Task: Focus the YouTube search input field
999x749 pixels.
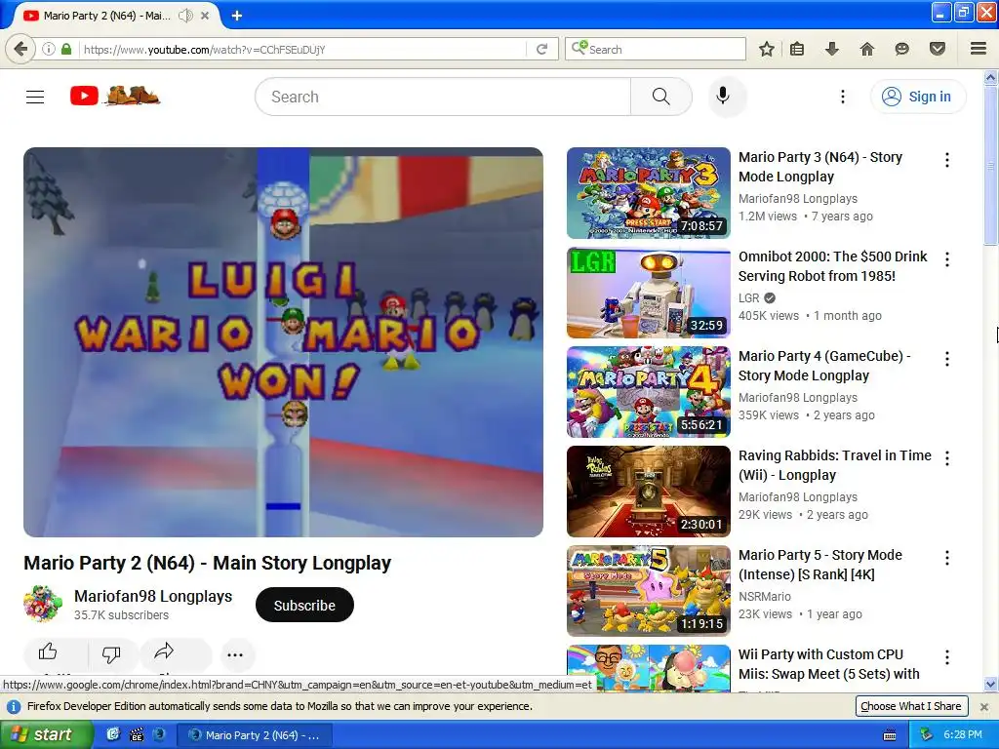Action: coord(443,97)
